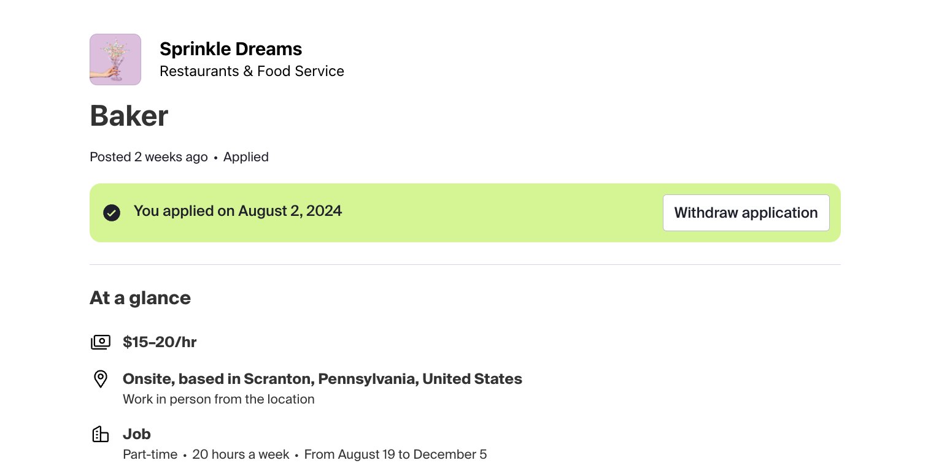Click the Applied status label
Screen dimensions: 928x471
[x=246, y=157]
